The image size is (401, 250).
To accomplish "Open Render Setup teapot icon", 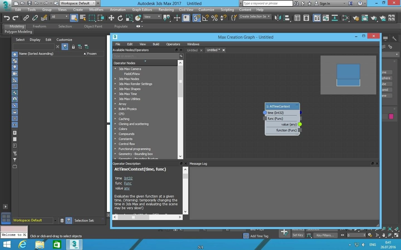I will point(356,18).
